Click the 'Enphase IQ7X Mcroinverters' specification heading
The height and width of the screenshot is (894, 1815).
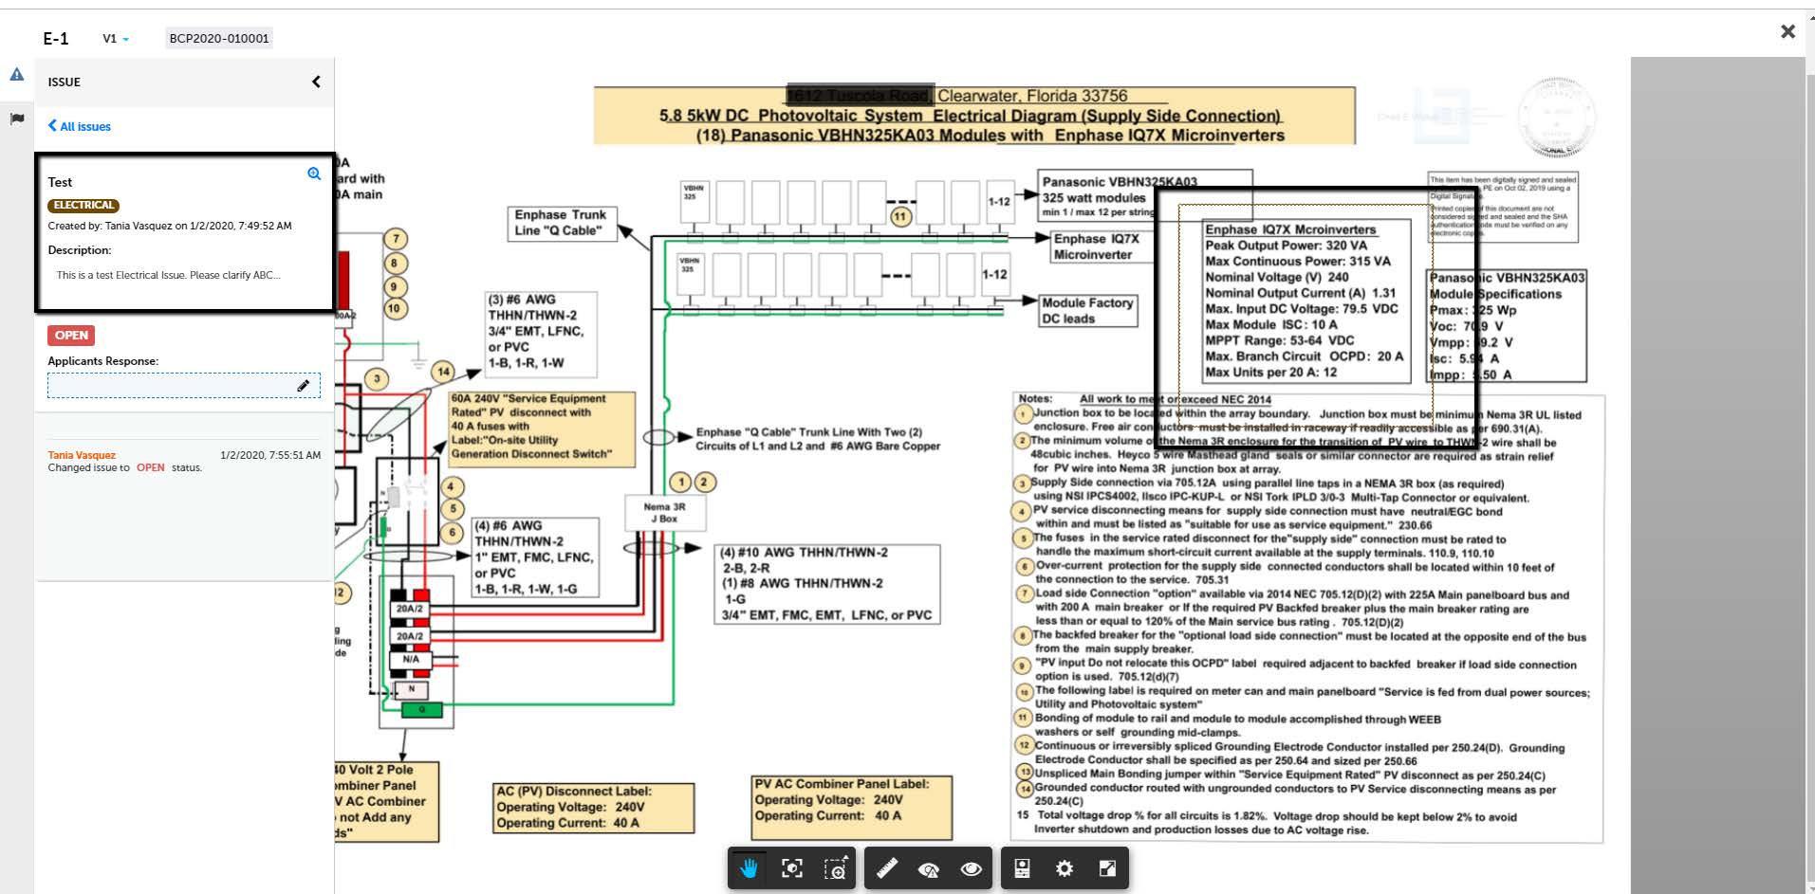pyautogui.click(x=1290, y=229)
